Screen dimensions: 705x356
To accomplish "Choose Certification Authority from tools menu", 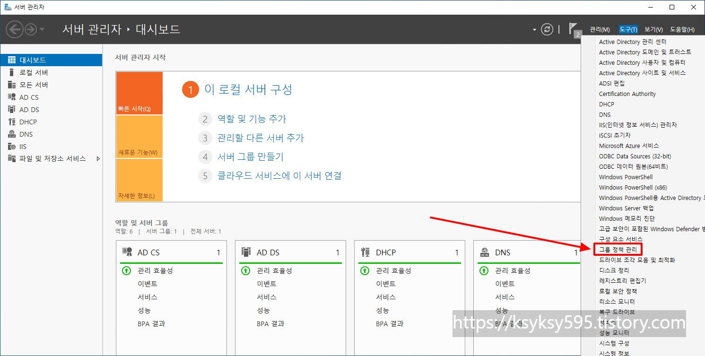I will 627,94.
